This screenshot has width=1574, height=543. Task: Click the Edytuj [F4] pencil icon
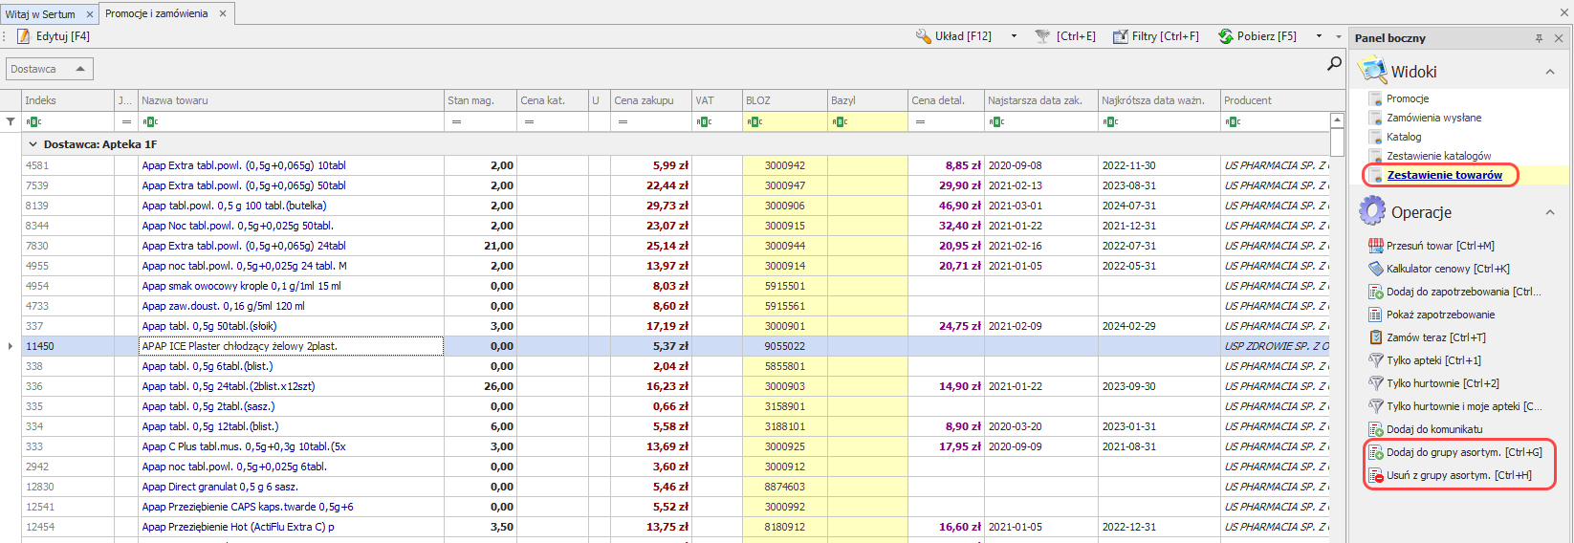23,36
